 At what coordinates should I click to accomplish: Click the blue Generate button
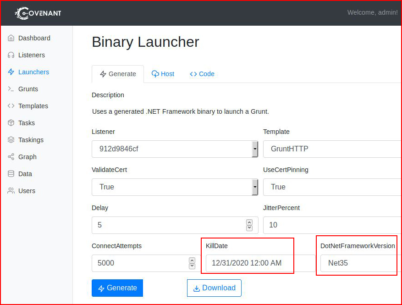pyautogui.click(x=117, y=288)
